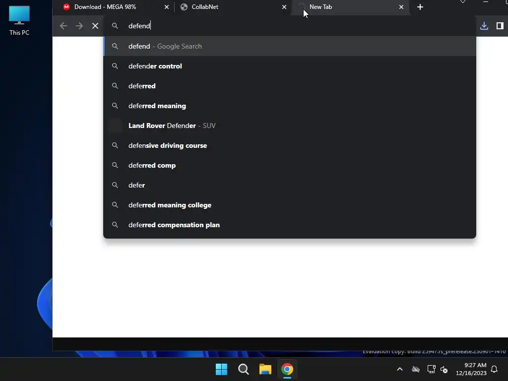Show hidden tray icons chevron

tap(400, 369)
